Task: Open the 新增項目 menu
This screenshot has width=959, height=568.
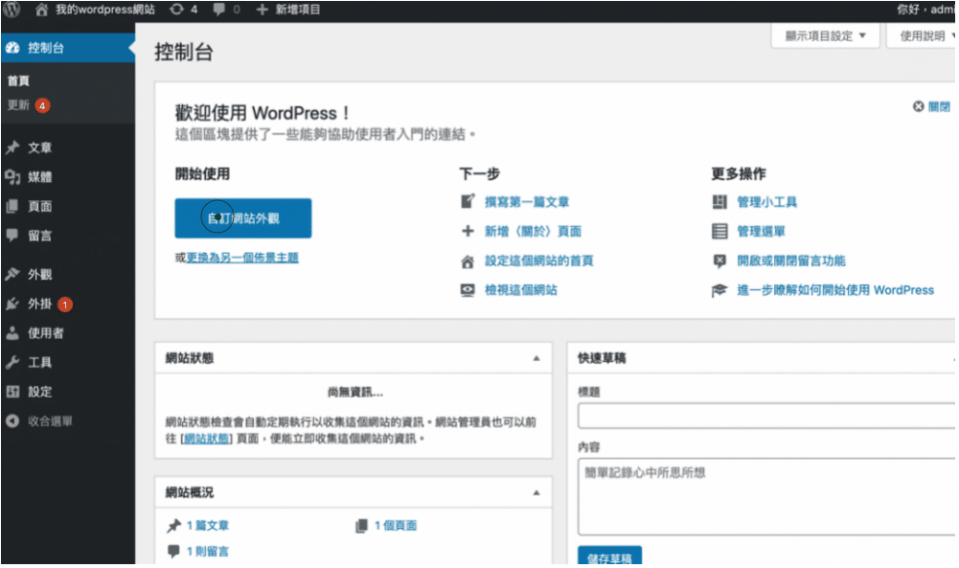Action: point(298,10)
